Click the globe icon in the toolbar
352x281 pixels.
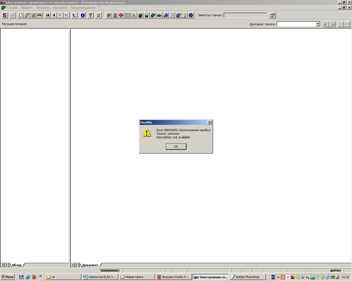tap(140, 15)
